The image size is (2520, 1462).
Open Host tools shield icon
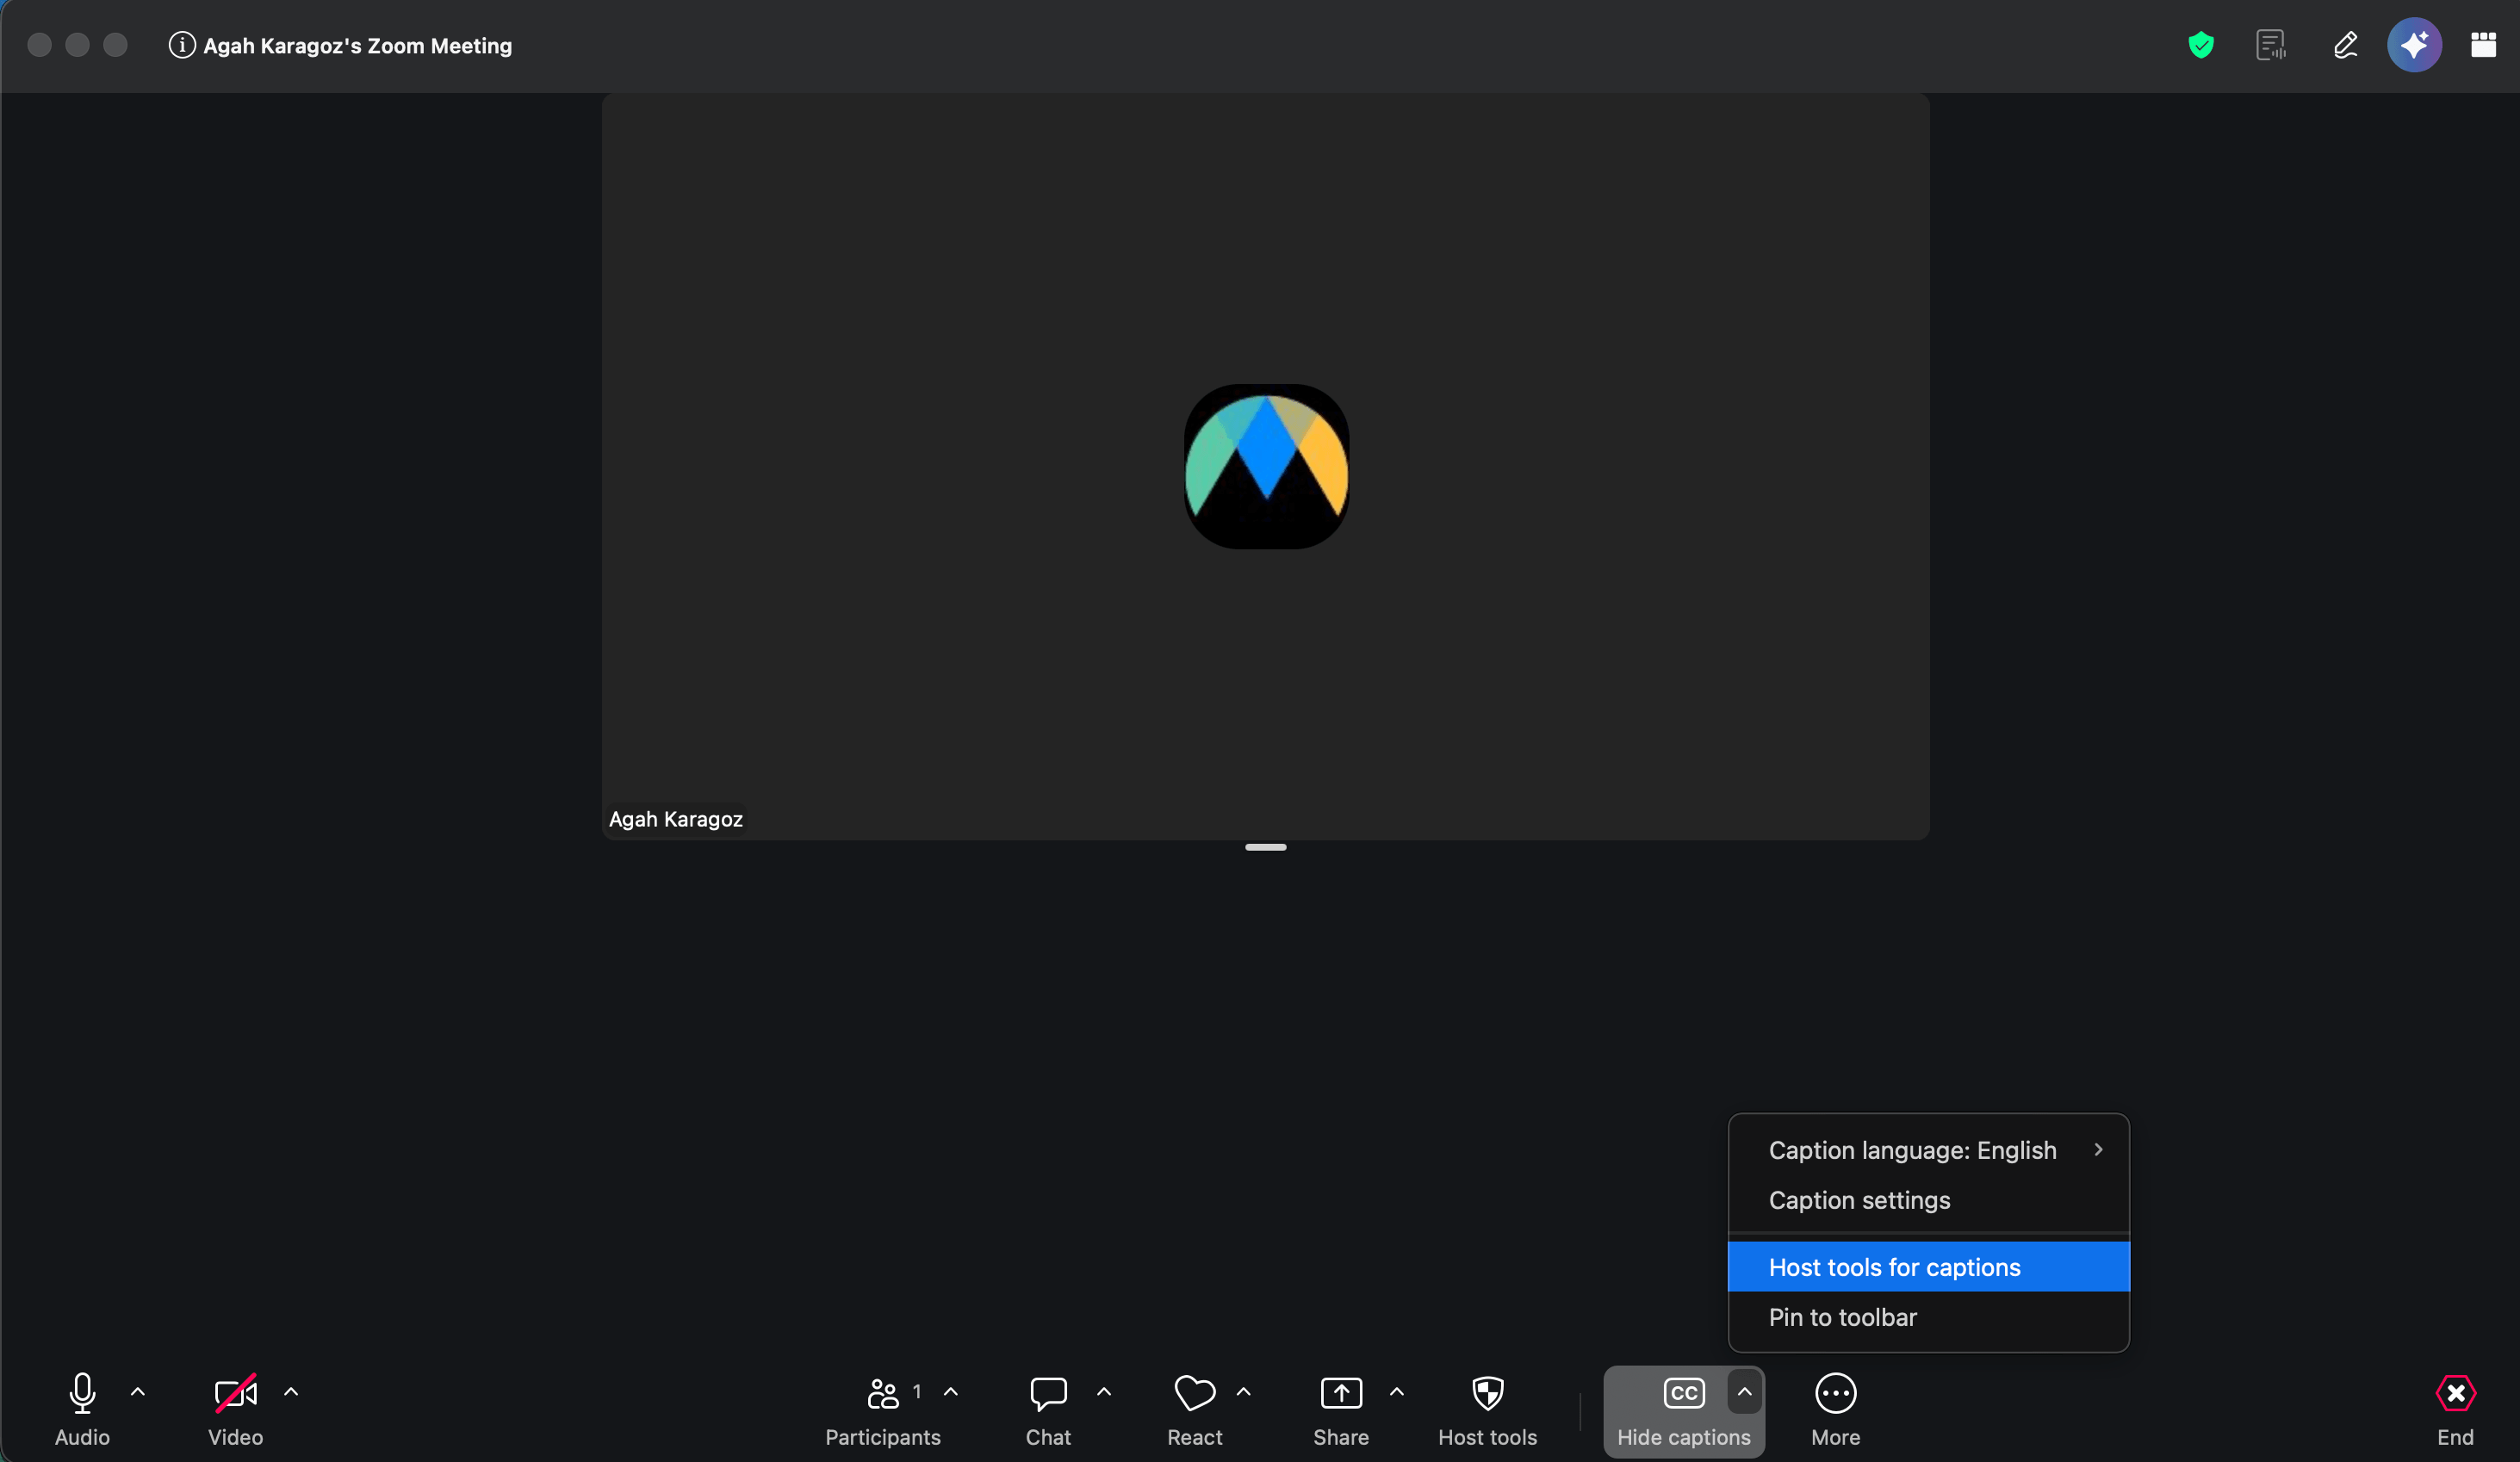coord(1488,1392)
